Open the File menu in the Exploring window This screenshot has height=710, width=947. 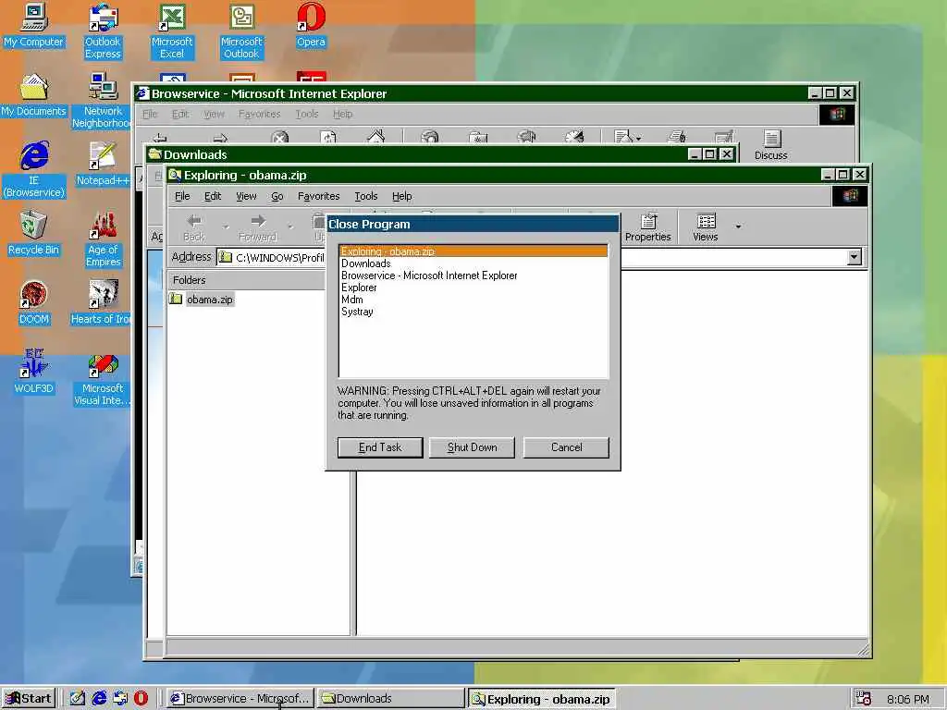(x=182, y=196)
